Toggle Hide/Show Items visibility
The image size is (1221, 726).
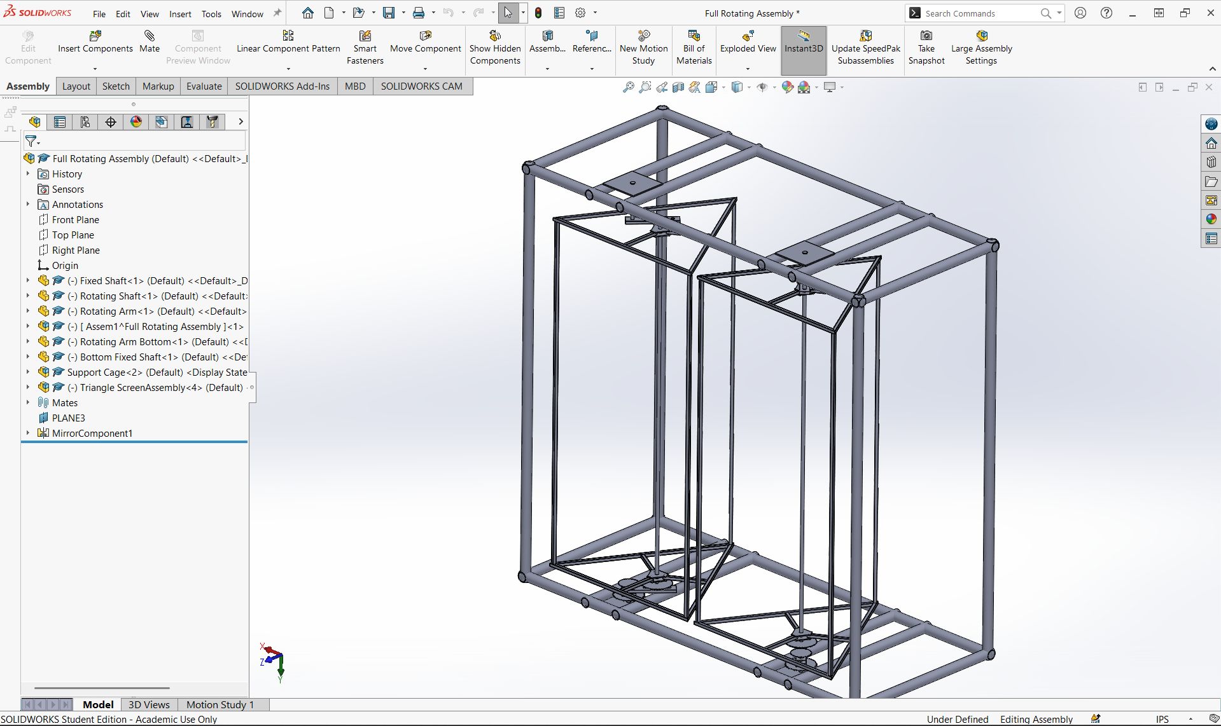point(764,87)
